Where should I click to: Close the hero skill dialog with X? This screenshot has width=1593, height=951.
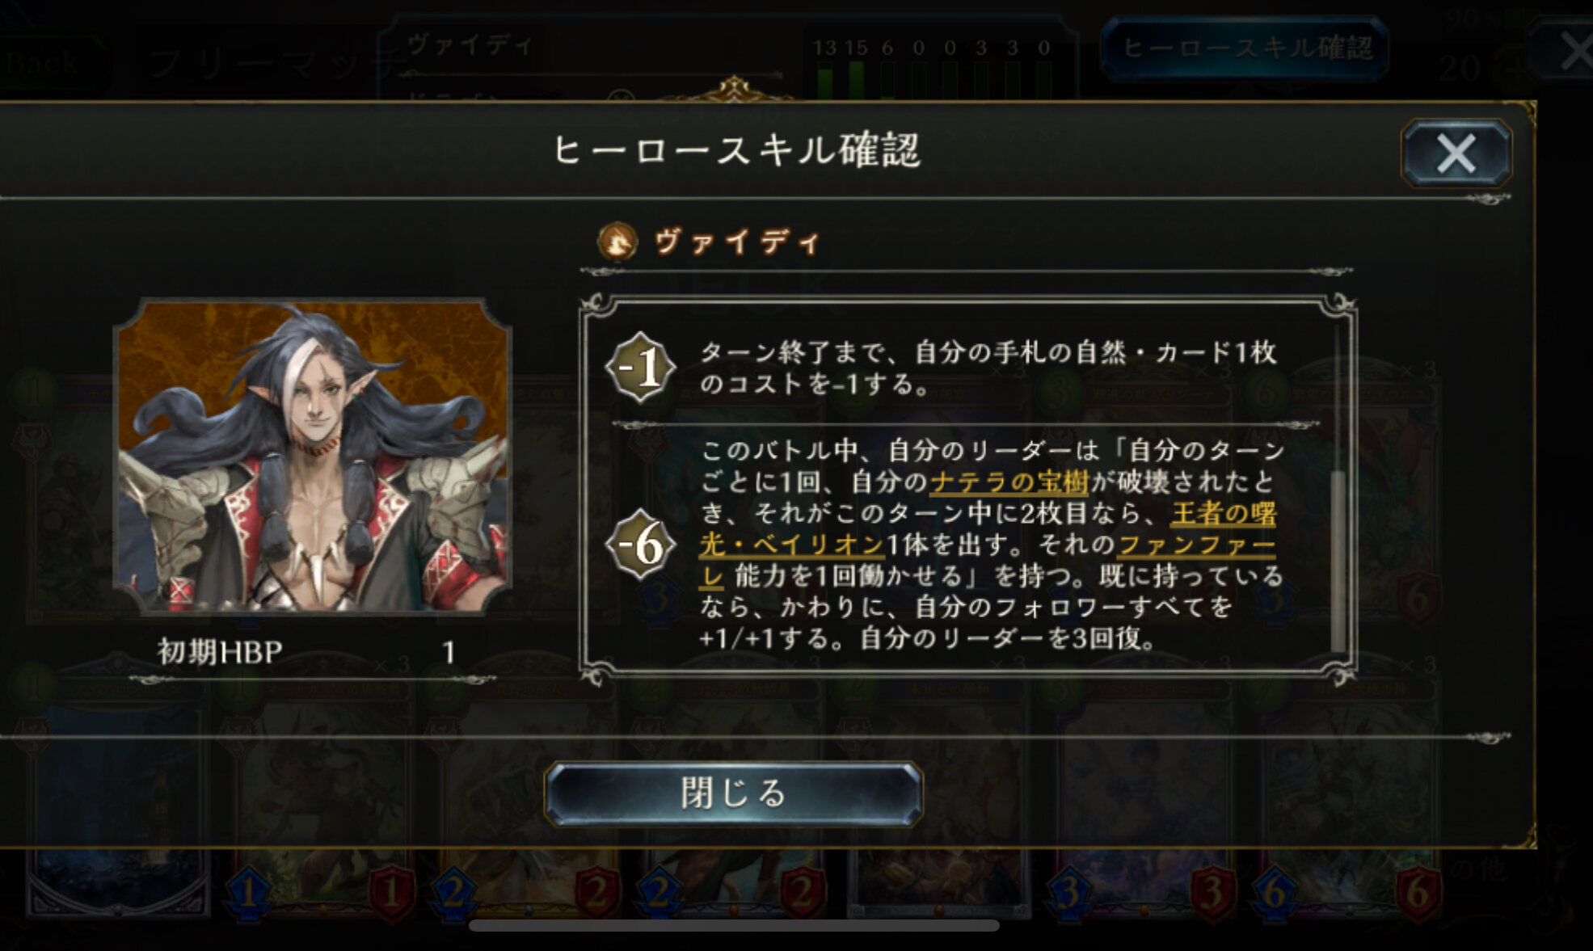tap(1456, 153)
